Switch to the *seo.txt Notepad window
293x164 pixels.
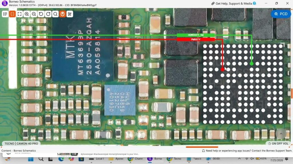(x=194, y=159)
